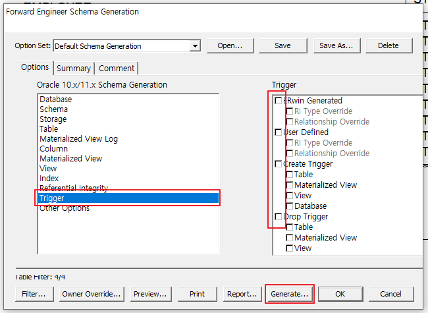The image size is (428, 313).
Task: Check Table under Create Trigger
Action: (289, 175)
